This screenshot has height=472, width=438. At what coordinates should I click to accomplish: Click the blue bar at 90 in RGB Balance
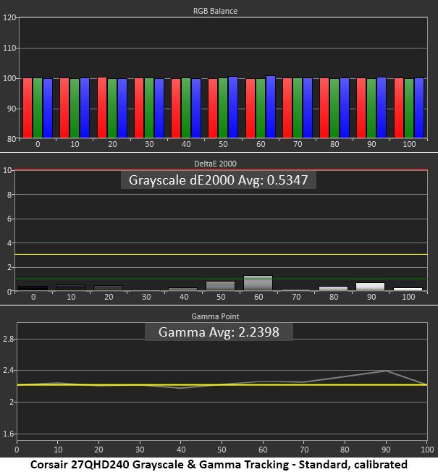coord(382,107)
